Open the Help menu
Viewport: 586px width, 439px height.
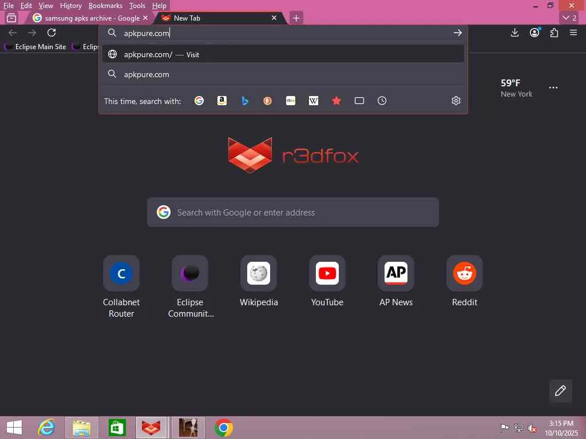[x=159, y=6]
